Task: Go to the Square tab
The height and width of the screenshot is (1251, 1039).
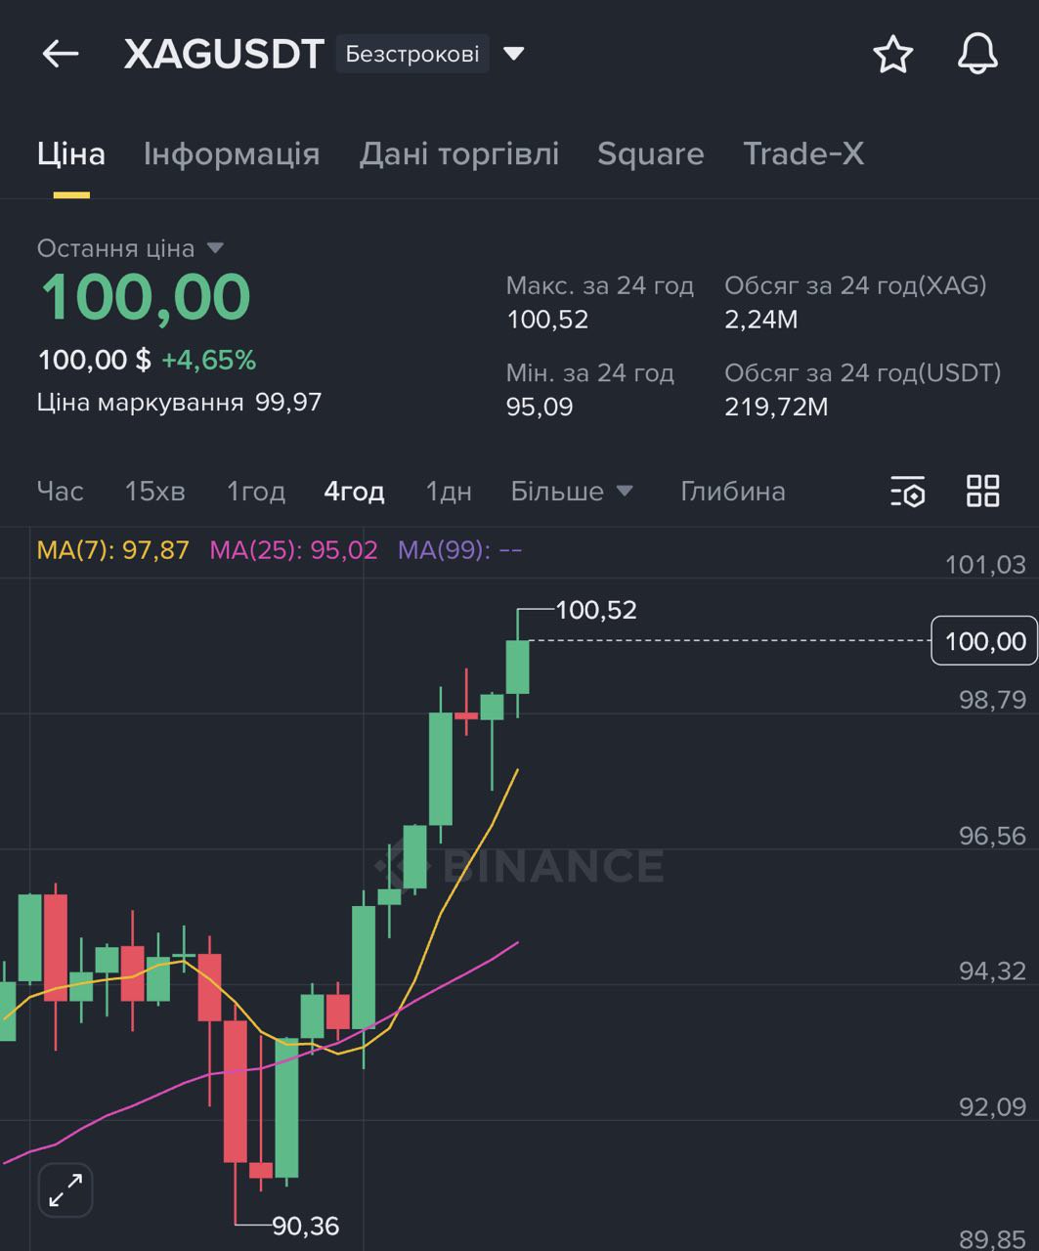Action: point(650,153)
